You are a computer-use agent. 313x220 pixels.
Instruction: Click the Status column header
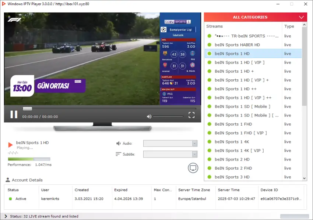point(13,190)
